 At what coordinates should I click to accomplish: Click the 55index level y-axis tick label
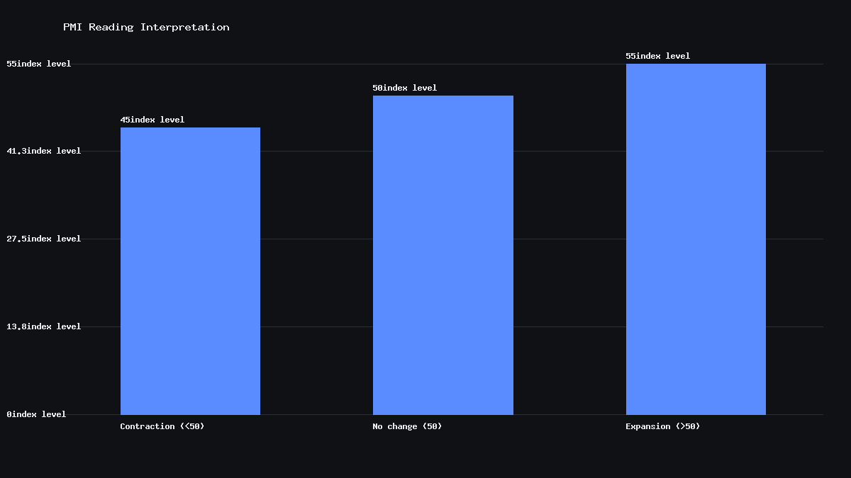coord(39,64)
